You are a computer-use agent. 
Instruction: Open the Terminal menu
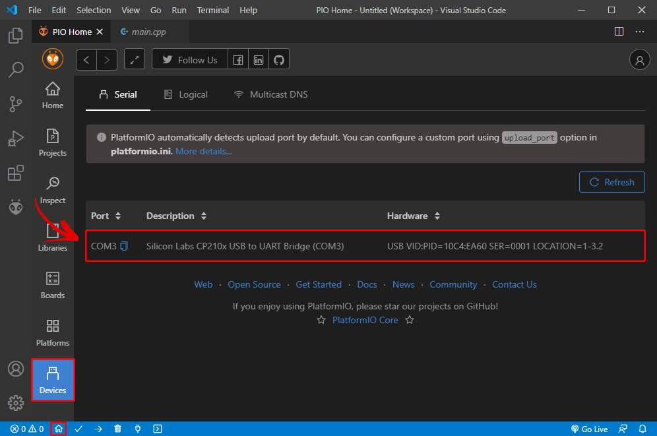(212, 10)
